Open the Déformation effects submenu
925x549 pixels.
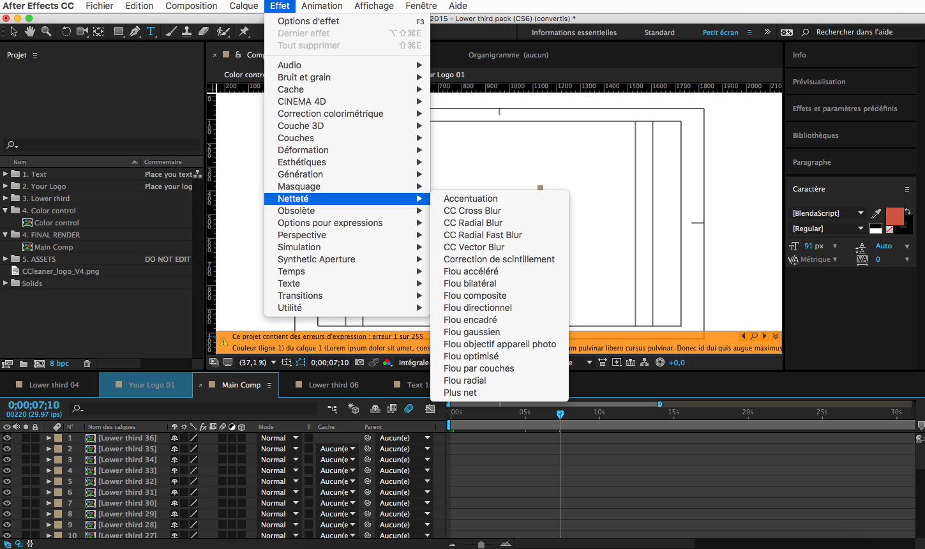coord(347,150)
